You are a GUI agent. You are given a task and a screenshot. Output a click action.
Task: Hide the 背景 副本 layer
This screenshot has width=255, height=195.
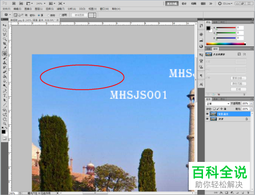207,114
